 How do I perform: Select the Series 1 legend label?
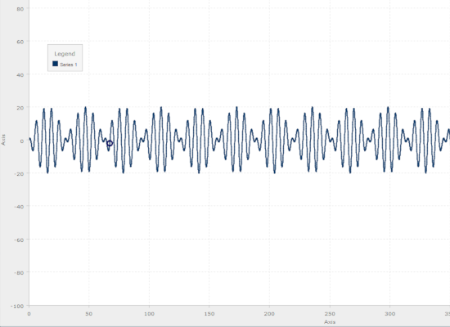69,65
